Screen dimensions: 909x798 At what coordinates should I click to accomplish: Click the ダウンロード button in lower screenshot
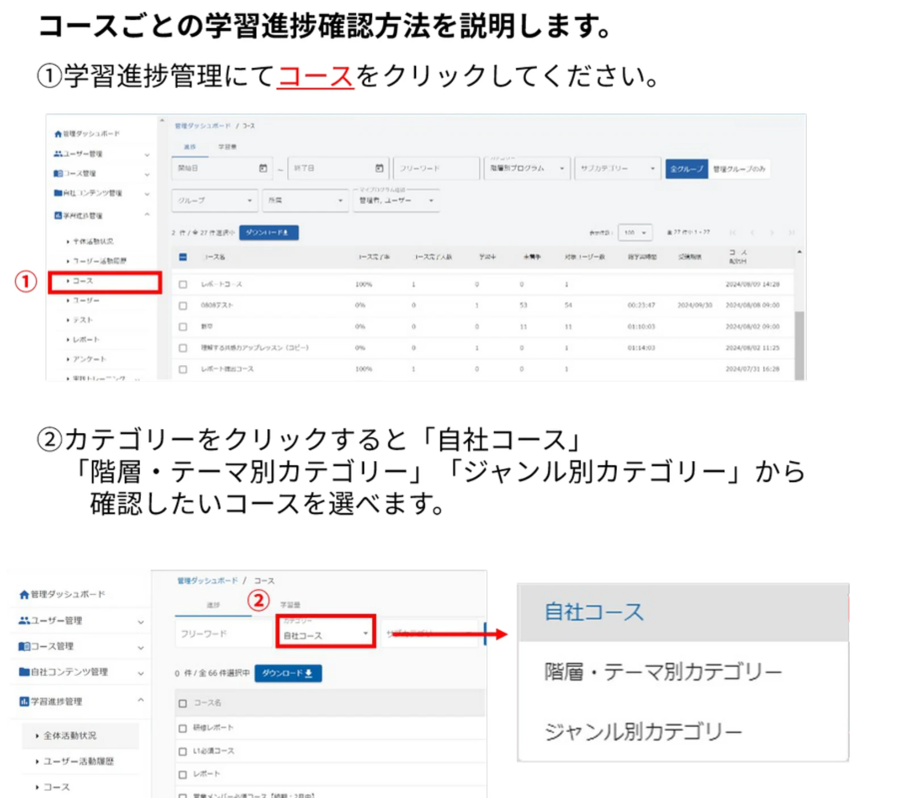click(288, 673)
